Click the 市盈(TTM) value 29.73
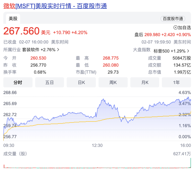194x171 pixels. click(113, 72)
